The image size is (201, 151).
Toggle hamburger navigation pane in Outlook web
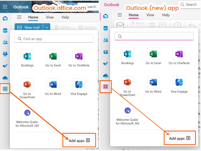pyautogui.click(x=19, y=17)
